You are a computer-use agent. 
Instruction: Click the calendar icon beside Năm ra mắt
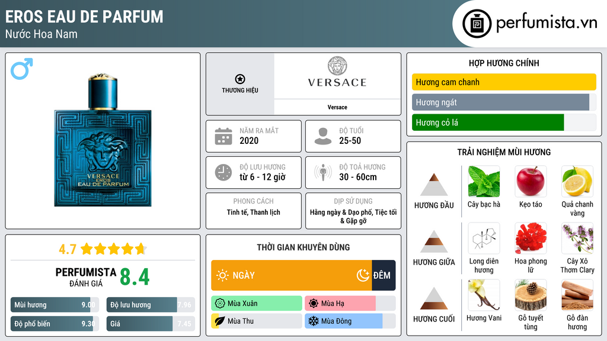point(223,136)
